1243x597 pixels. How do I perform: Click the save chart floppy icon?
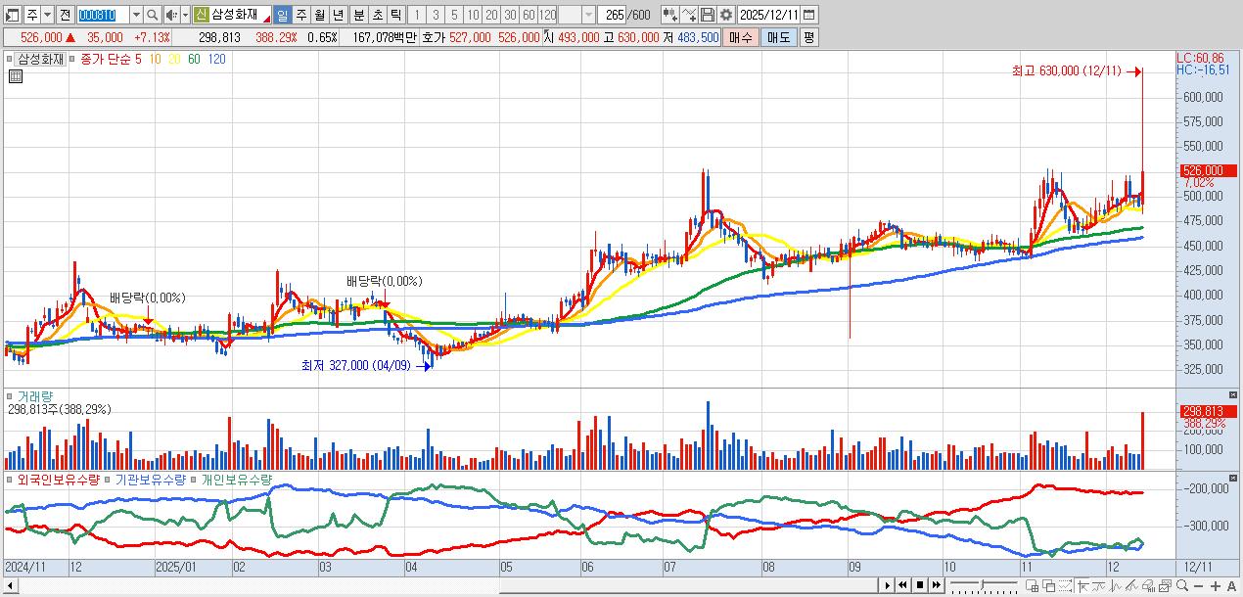pyautogui.click(x=708, y=15)
